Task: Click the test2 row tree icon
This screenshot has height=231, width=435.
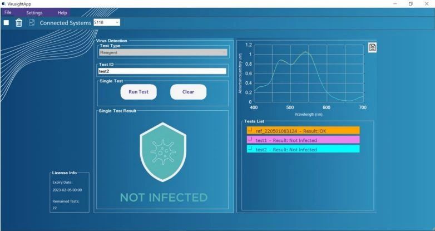Action: coord(250,148)
